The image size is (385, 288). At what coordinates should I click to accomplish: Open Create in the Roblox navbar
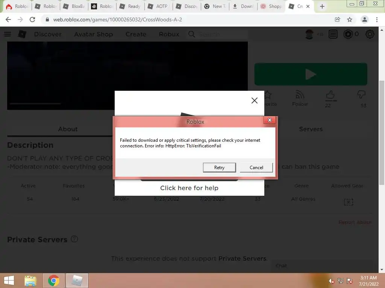(136, 34)
